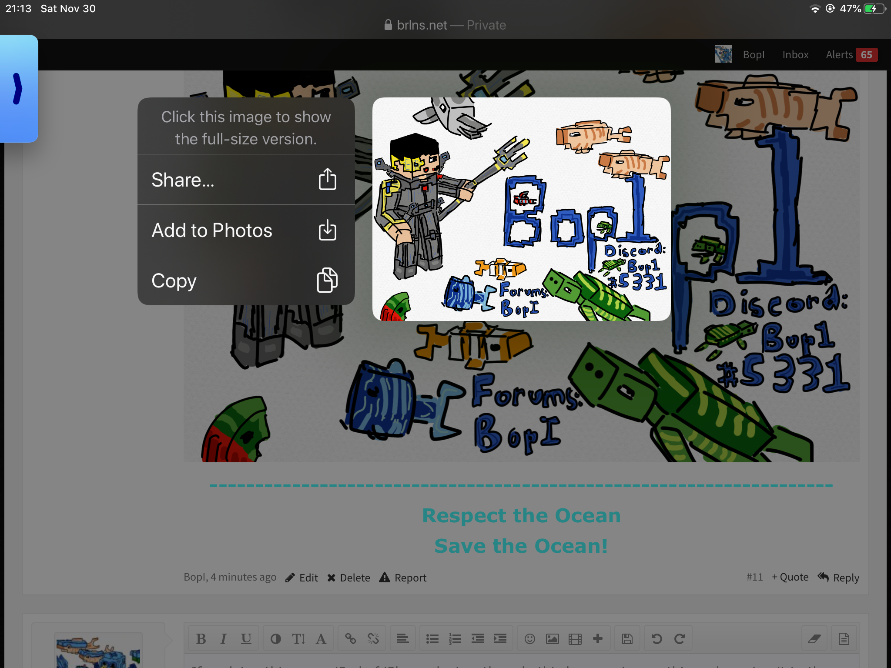Insert a link with the chain icon
The width and height of the screenshot is (891, 668).
(x=351, y=639)
